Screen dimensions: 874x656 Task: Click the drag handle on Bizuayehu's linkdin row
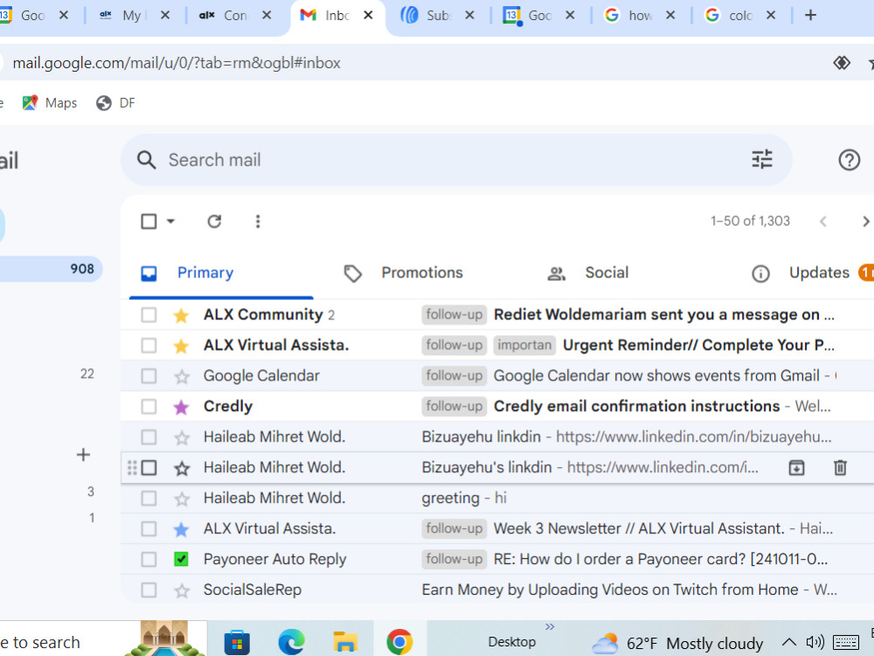click(x=132, y=467)
